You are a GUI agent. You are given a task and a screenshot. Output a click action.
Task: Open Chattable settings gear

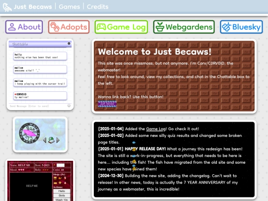[x=69, y=44]
